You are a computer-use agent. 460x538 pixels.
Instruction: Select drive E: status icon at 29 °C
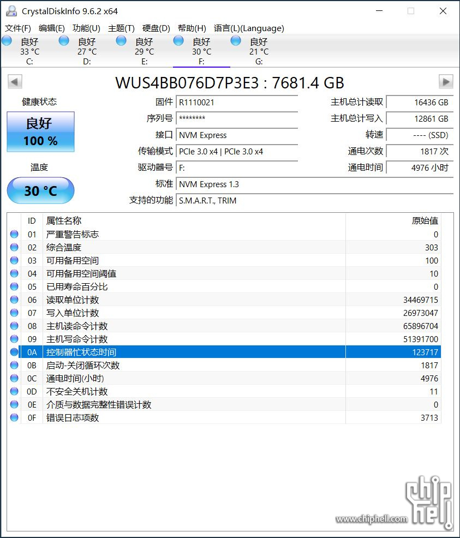click(122, 41)
